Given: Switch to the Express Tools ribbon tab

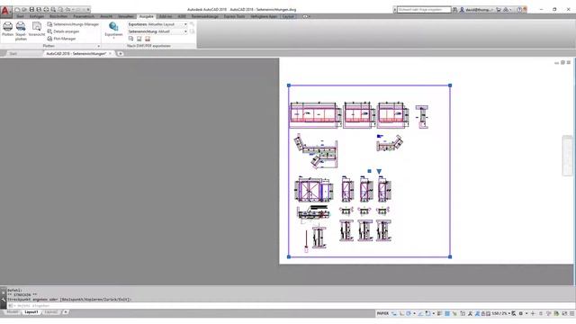Looking at the screenshot, I should [x=234, y=16].
